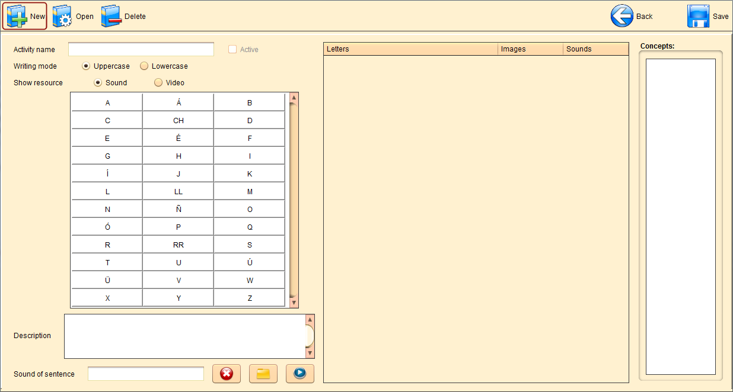
Task: Add letter E from the grid
Action: tap(107, 138)
